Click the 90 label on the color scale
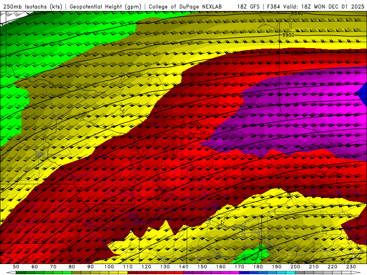 pos(90,267)
